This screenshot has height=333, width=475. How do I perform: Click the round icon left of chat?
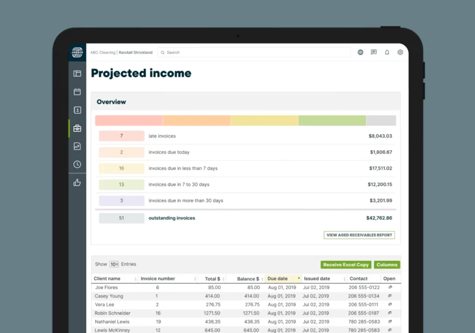click(360, 52)
